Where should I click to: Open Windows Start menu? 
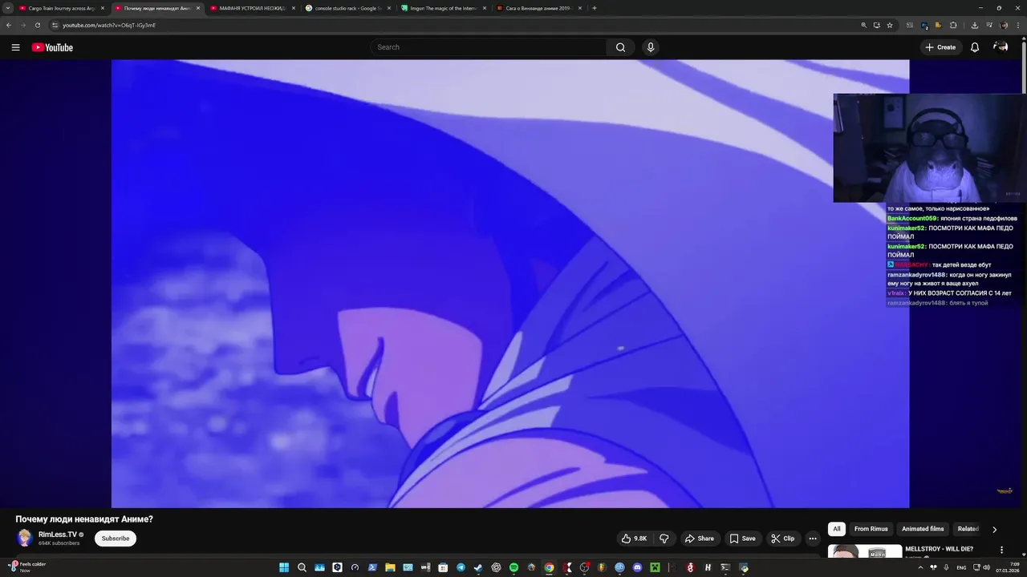tap(284, 567)
